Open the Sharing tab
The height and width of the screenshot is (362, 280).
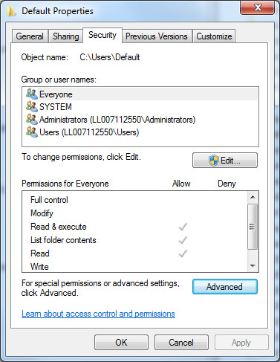pyautogui.click(x=65, y=36)
